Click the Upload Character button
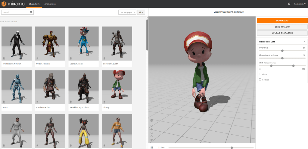Screen dimensions: 308x149 coord(282,33)
